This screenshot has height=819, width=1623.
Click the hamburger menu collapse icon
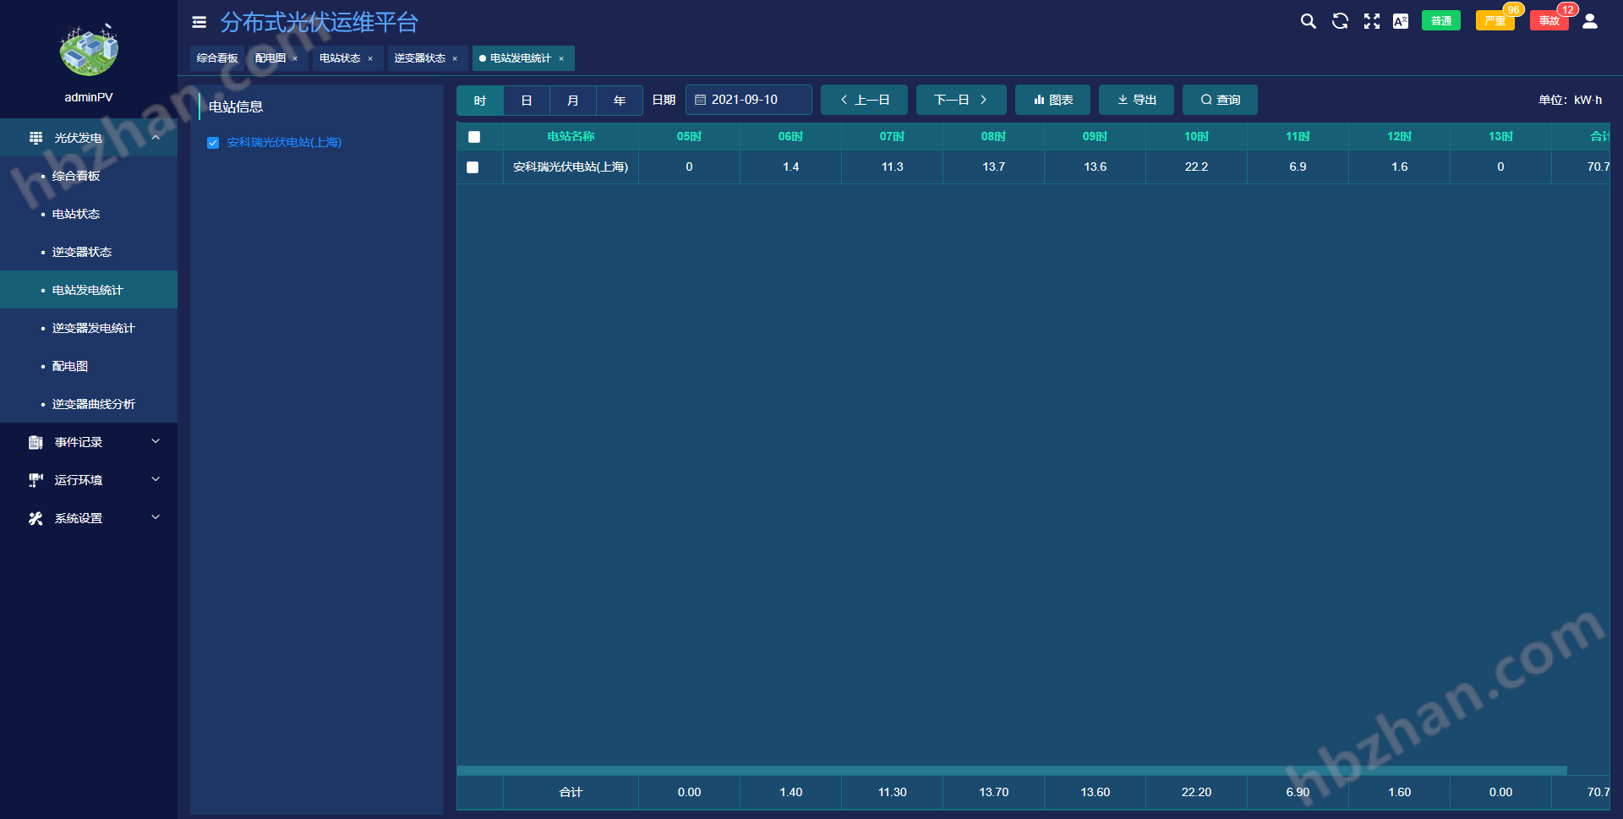[x=199, y=22]
